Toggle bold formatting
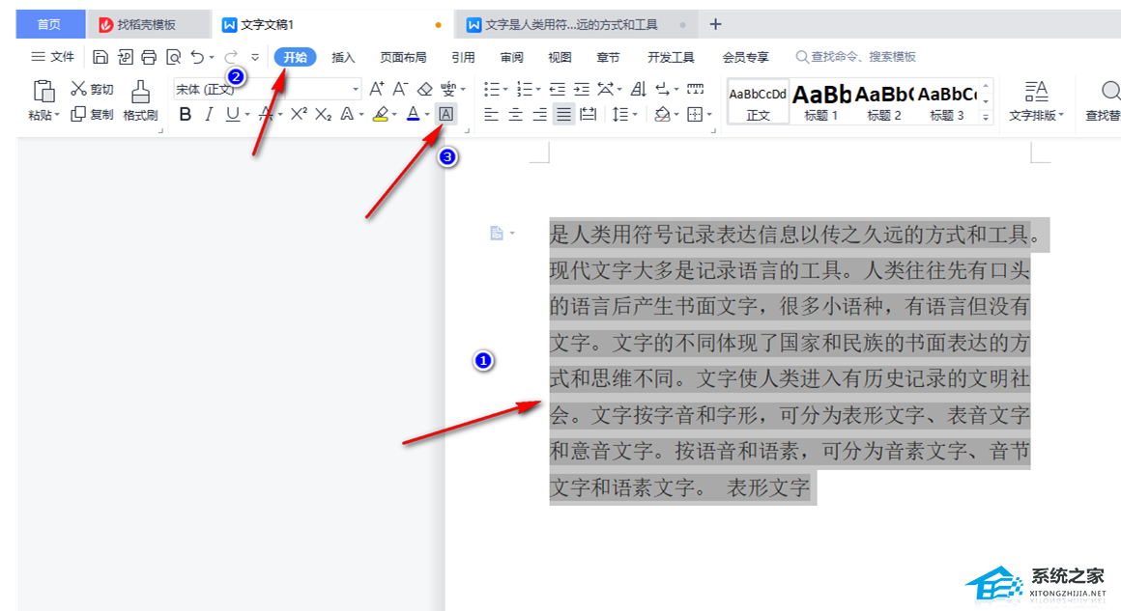The width and height of the screenshot is (1121, 611). click(x=186, y=114)
